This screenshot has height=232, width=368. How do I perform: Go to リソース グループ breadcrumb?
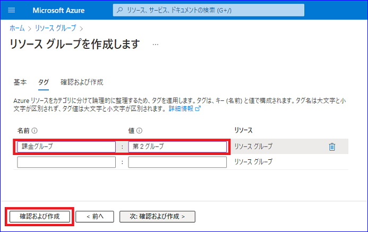(x=56, y=28)
